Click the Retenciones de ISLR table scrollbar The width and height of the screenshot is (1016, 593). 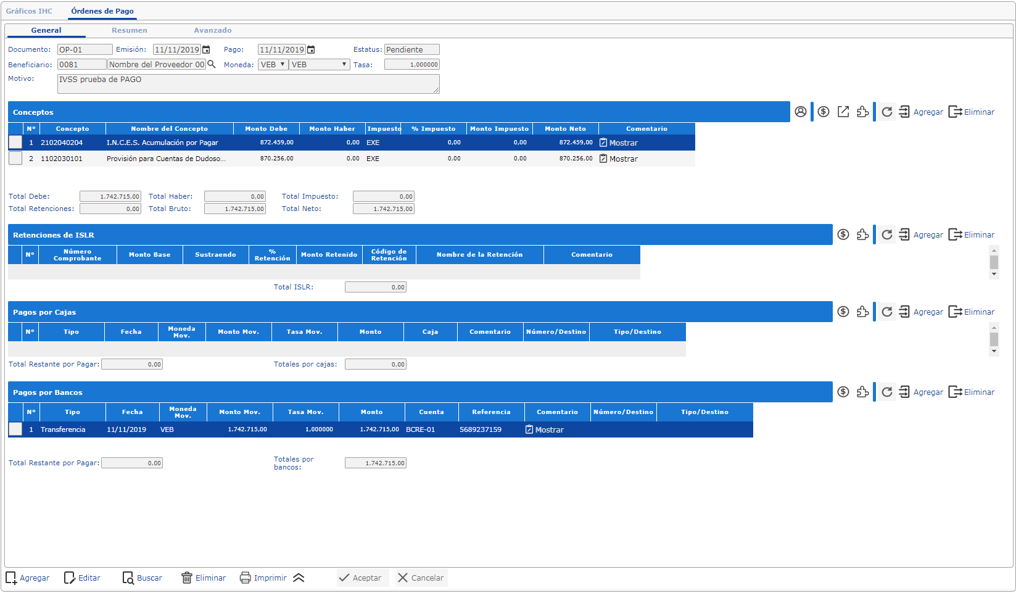coord(994,262)
